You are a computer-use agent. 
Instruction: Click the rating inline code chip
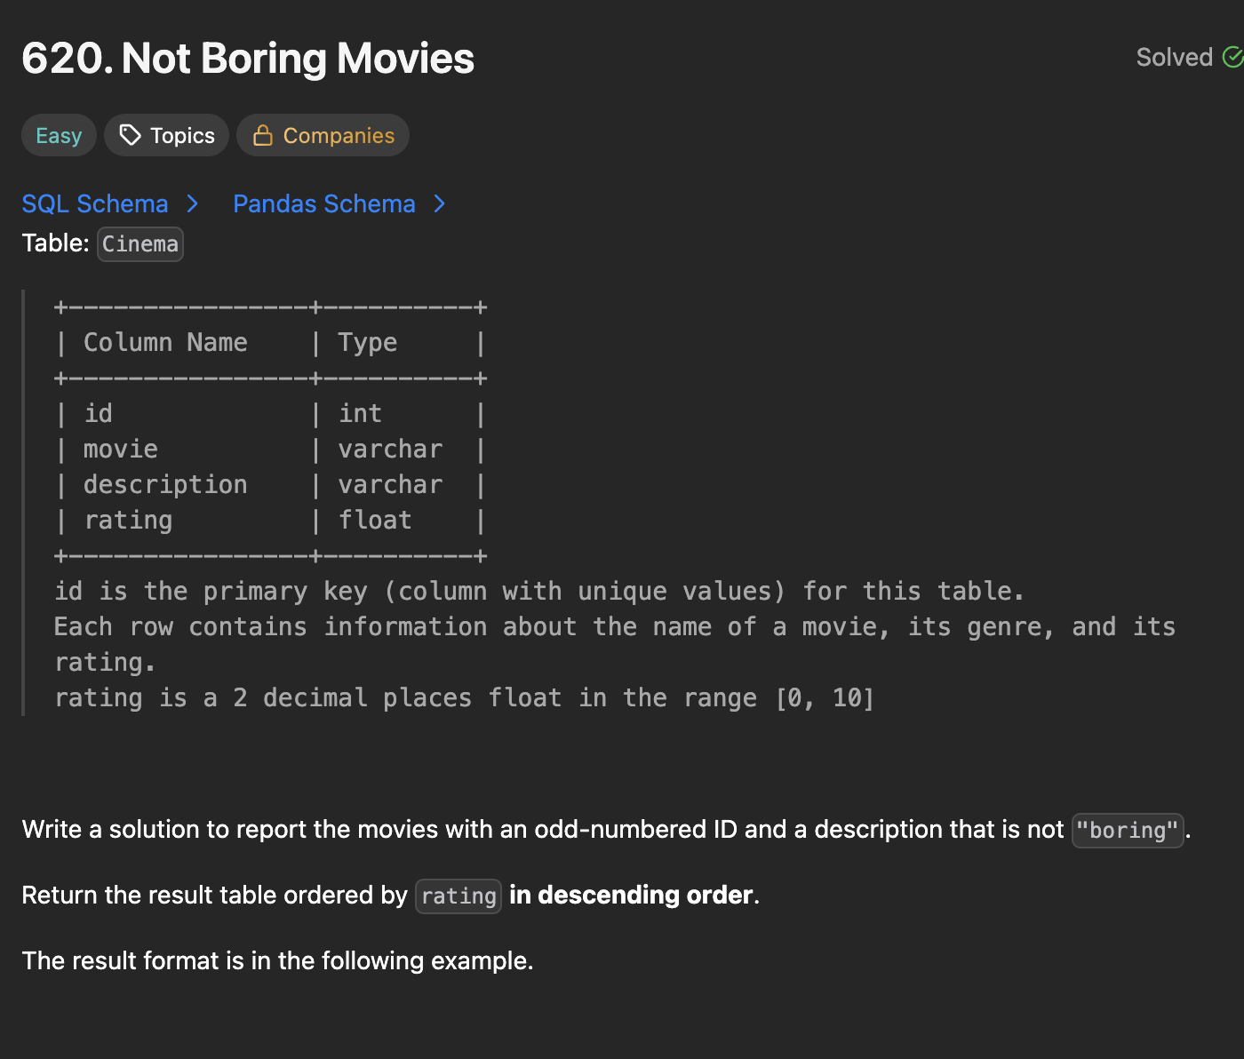click(459, 896)
